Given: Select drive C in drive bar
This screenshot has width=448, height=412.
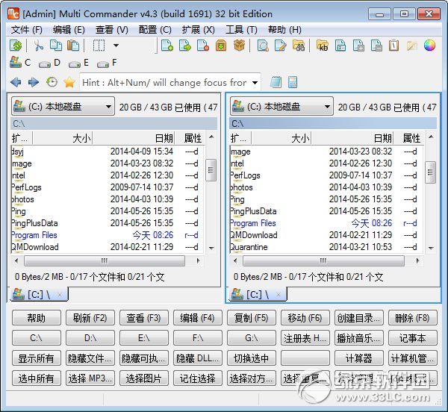Looking at the screenshot, I should (20, 63).
